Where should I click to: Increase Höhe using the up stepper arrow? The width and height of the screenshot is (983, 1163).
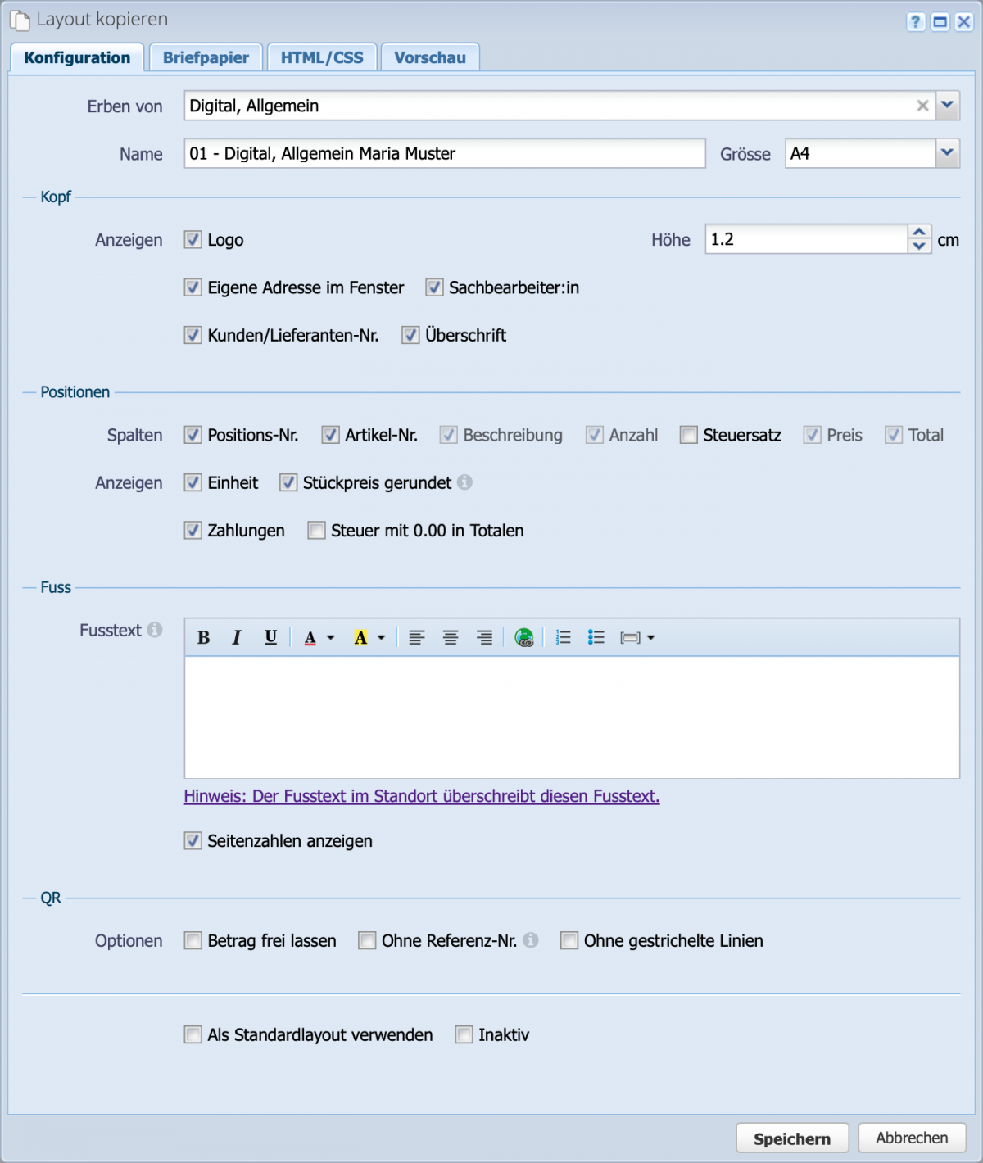pyautogui.click(x=919, y=233)
